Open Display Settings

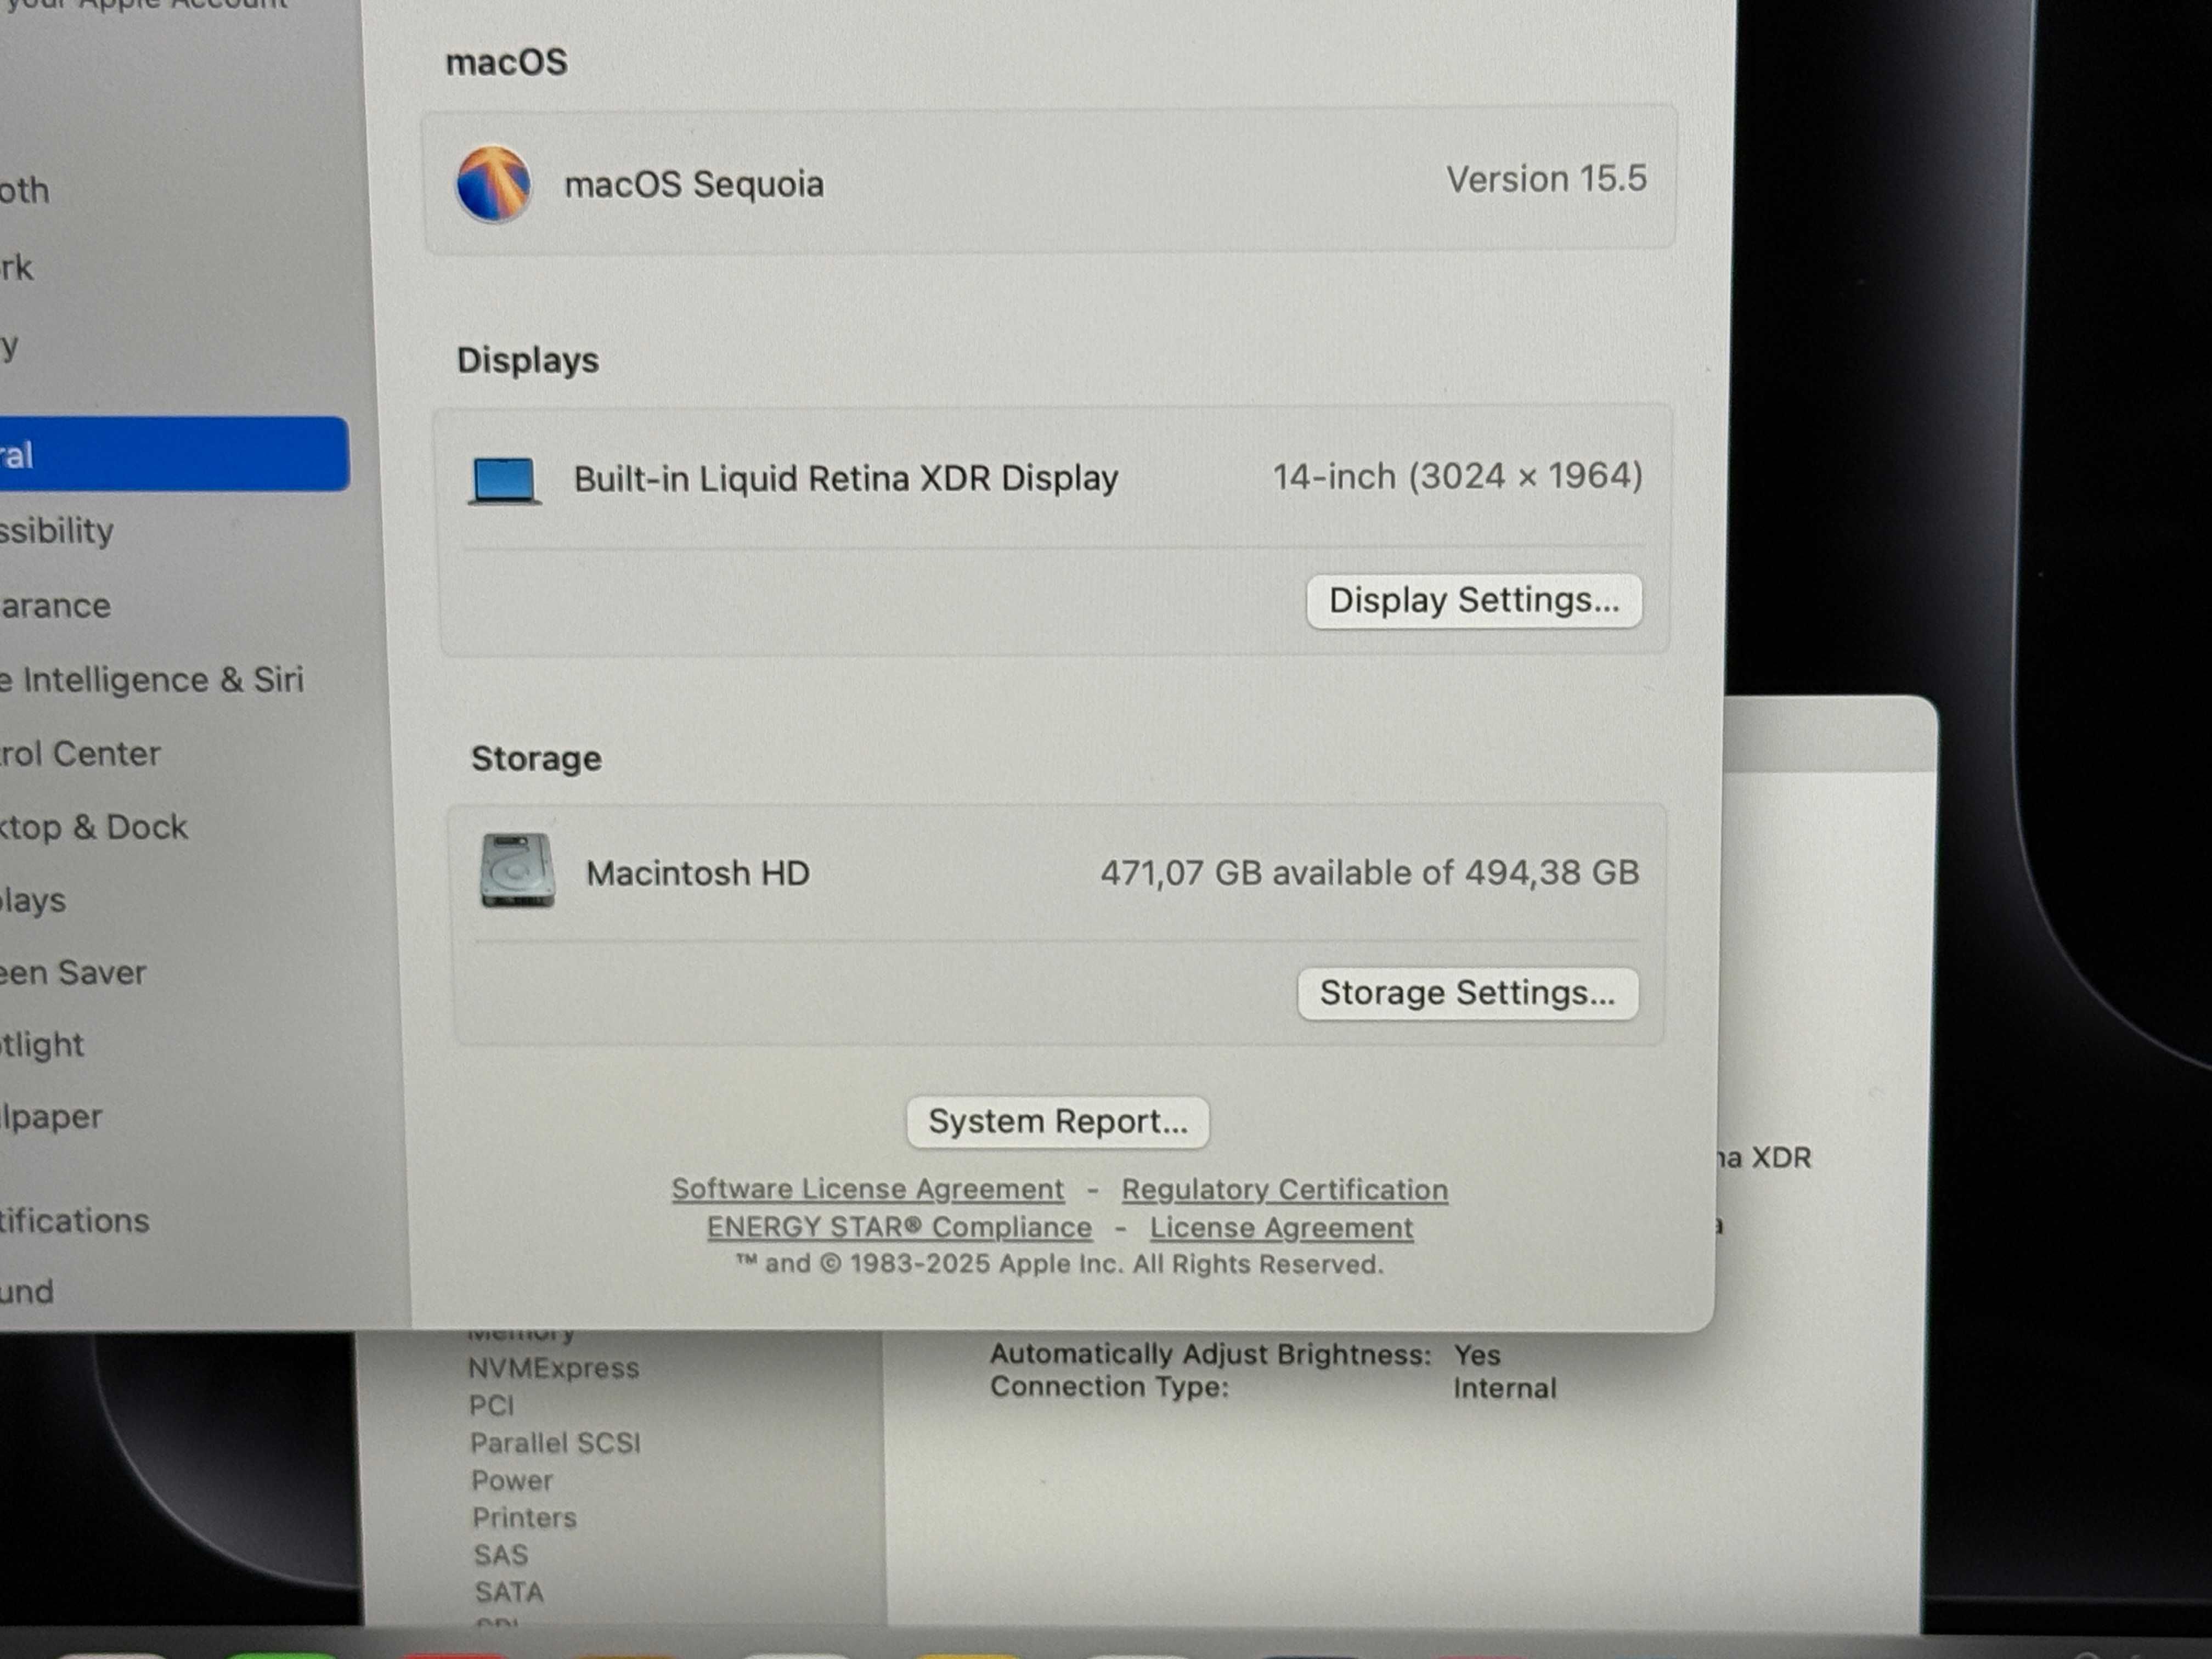1474,601
